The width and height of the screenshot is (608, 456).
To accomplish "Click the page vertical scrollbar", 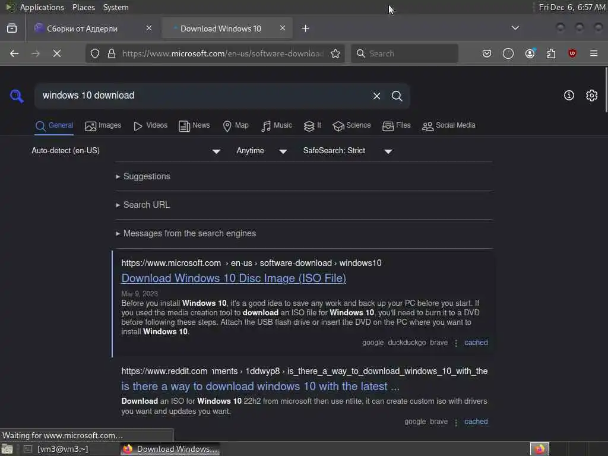I will click(606, 90).
